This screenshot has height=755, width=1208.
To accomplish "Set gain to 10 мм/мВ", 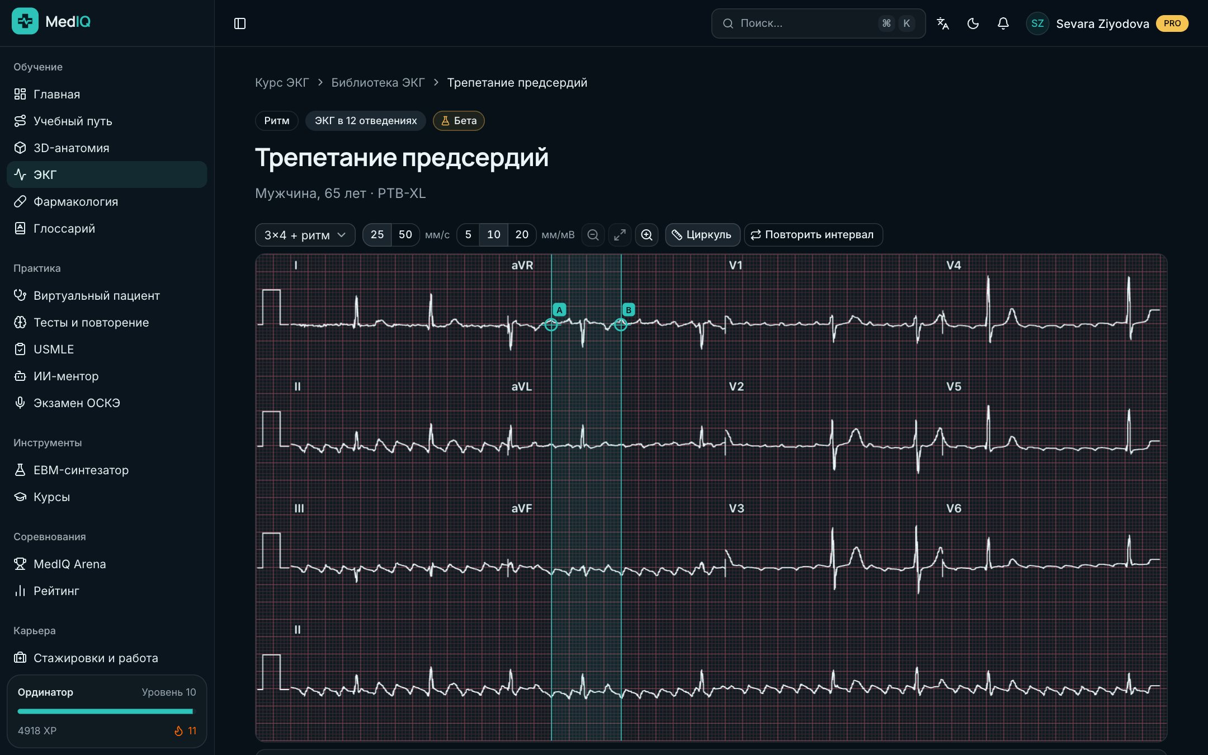I will (494, 235).
